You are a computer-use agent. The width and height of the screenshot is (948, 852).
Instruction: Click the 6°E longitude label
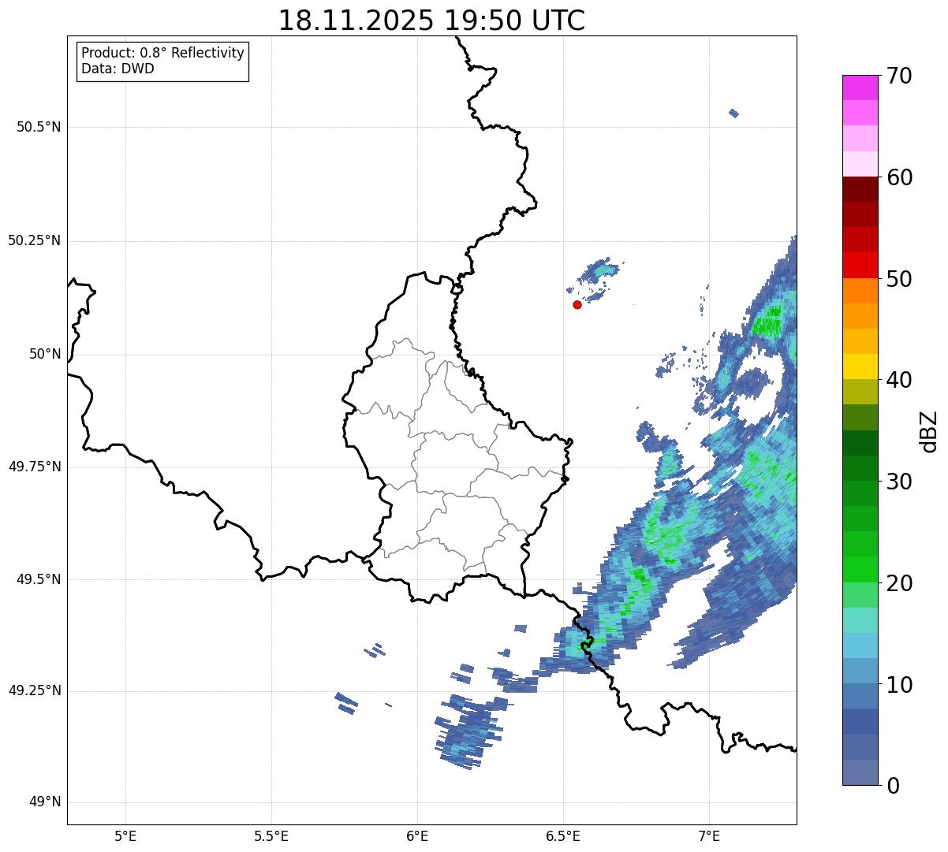[x=417, y=835]
